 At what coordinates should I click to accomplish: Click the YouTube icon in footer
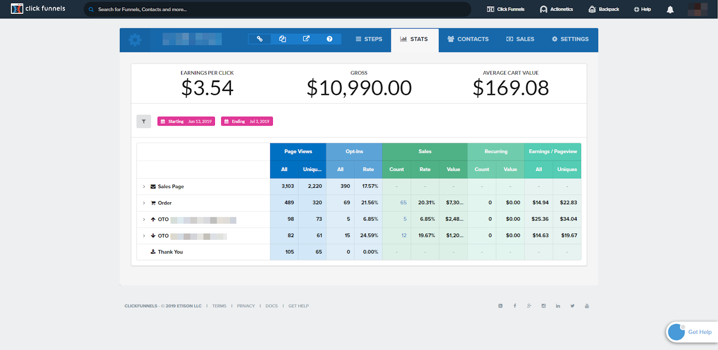[587, 306]
